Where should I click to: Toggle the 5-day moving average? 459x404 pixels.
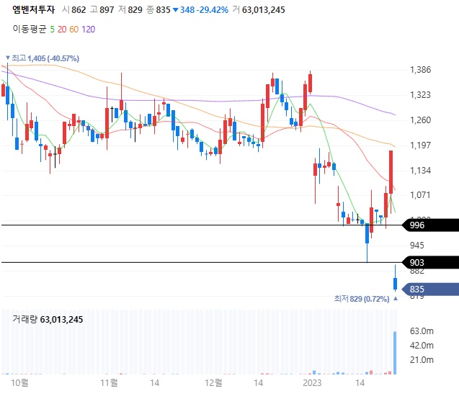[x=52, y=30]
